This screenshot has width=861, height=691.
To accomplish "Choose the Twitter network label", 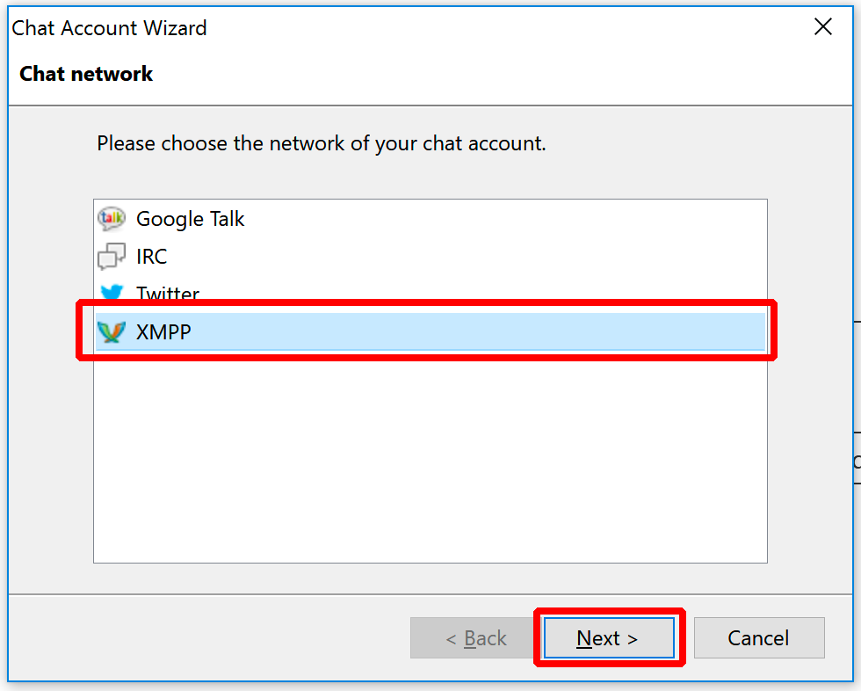I will click(168, 292).
